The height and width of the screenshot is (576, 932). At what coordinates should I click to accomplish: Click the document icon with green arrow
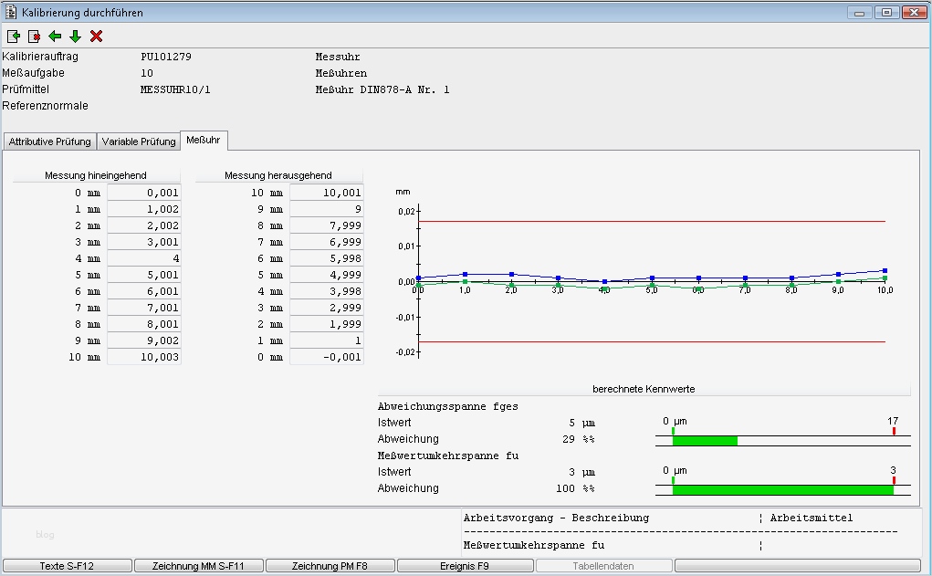tap(14, 37)
